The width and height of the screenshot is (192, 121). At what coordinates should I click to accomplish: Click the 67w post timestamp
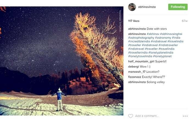coord(185,21)
